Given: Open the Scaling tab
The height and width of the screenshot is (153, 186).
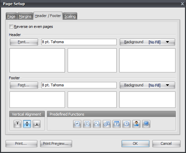Looking at the screenshot, I should tap(70, 16).
